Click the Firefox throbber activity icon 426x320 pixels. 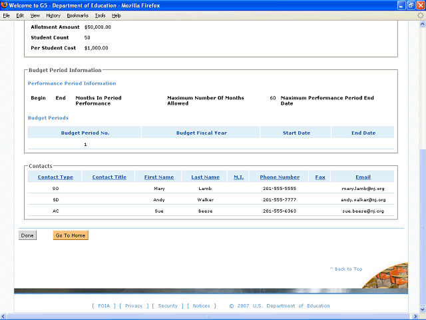(420, 15)
